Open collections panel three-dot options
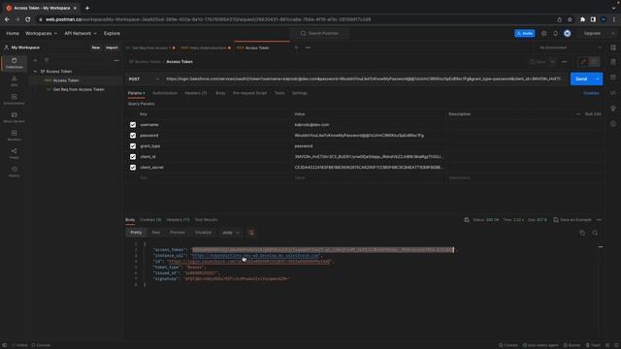621x349 pixels. pyautogui.click(x=116, y=60)
